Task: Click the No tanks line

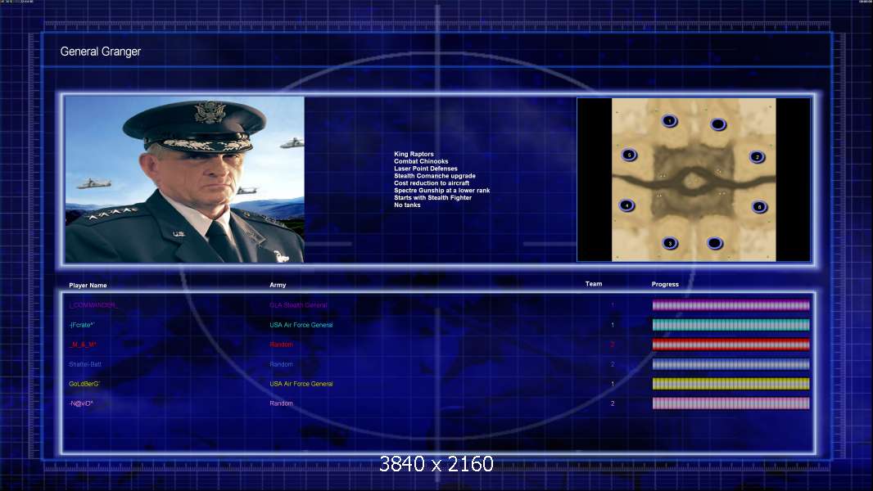Action: [407, 205]
